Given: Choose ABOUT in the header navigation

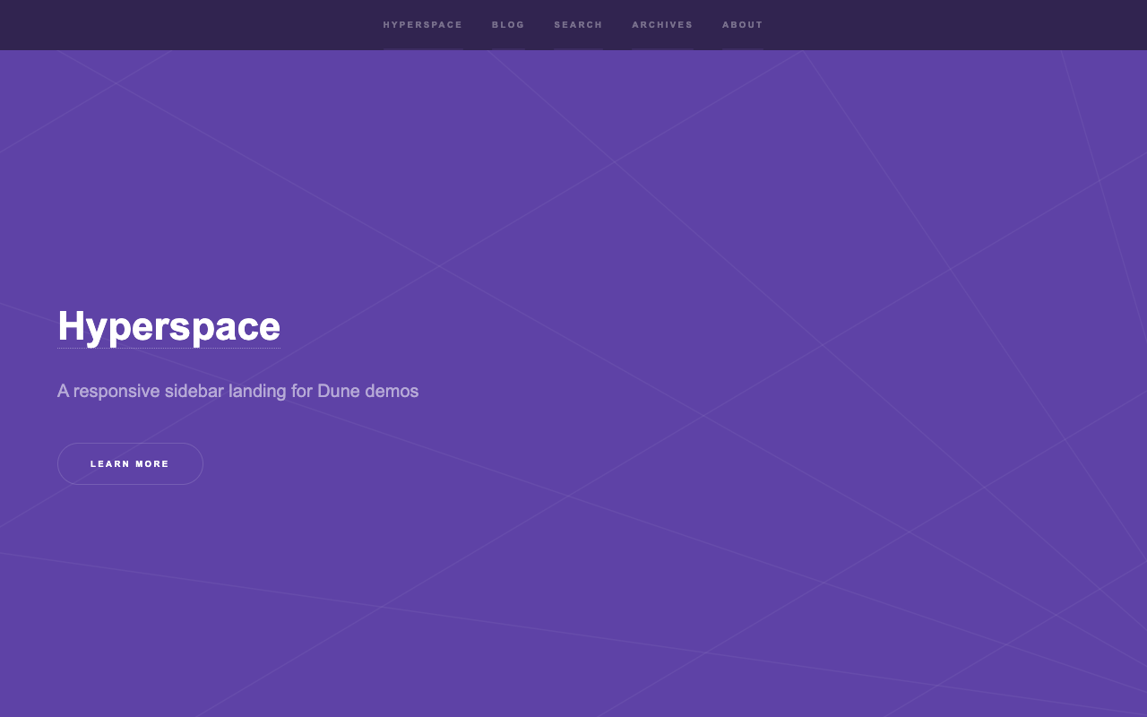Looking at the screenshot, I should tap(743, 25).
